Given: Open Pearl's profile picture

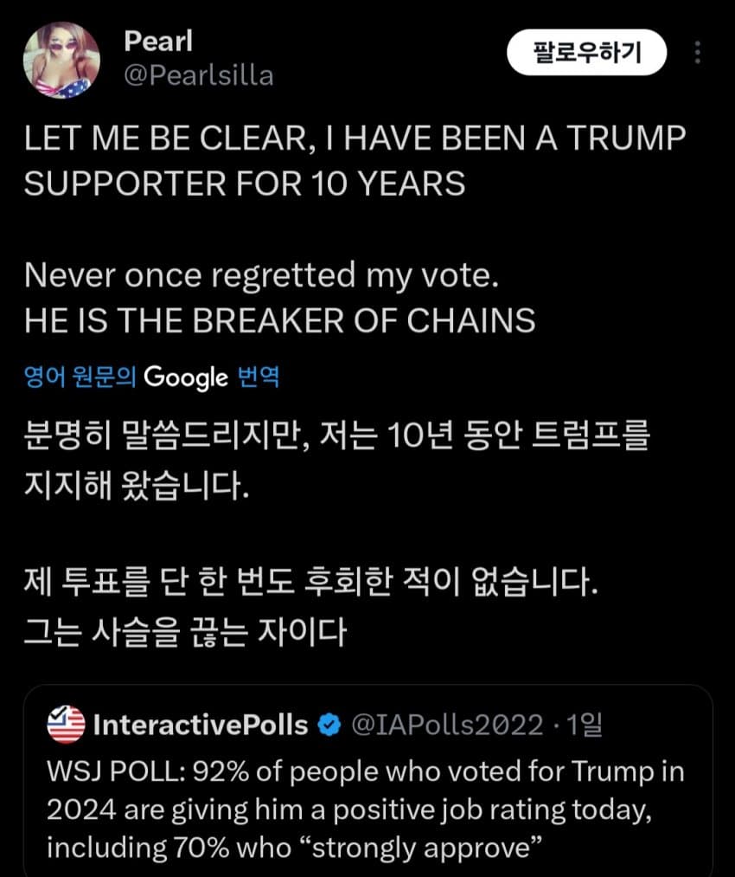Looking at the screenshot, I should [61, 60].
